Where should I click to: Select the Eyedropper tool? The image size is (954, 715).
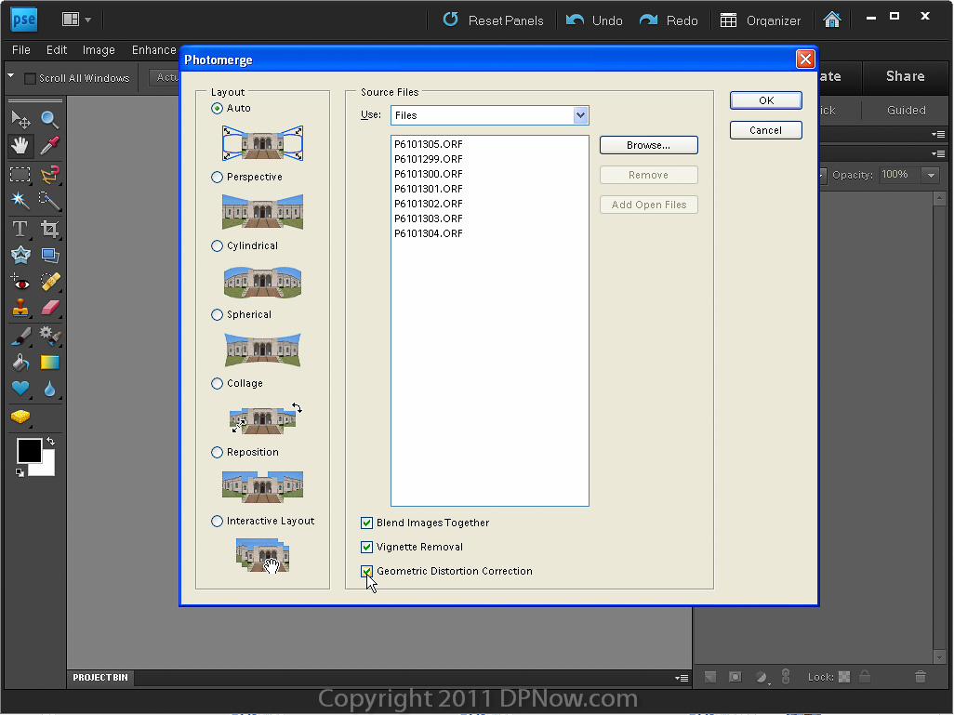[x=49, y=146]
